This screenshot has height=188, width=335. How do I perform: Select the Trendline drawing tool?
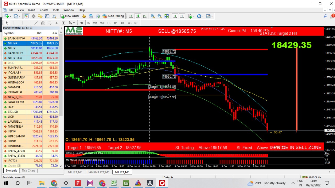click(x=36, y=23)
